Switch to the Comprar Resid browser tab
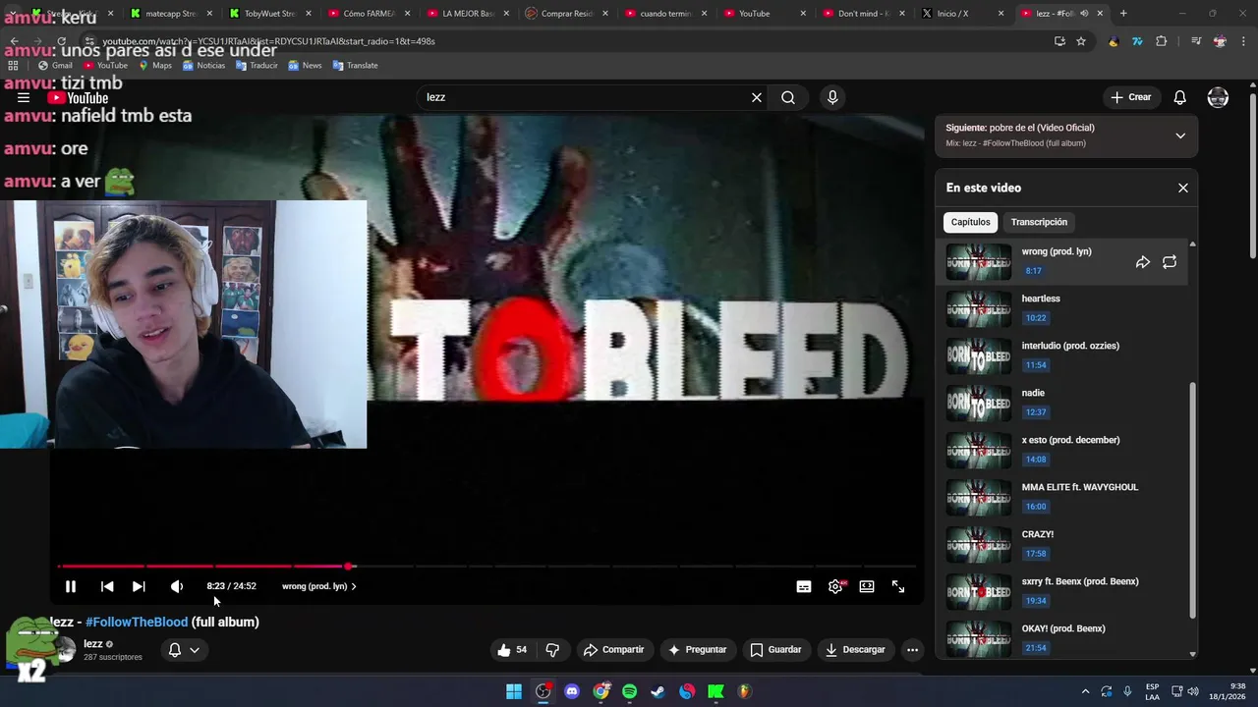 click(x=567, y=14)
